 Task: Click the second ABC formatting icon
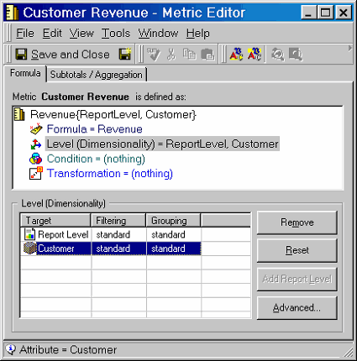[x=255, y=54]
